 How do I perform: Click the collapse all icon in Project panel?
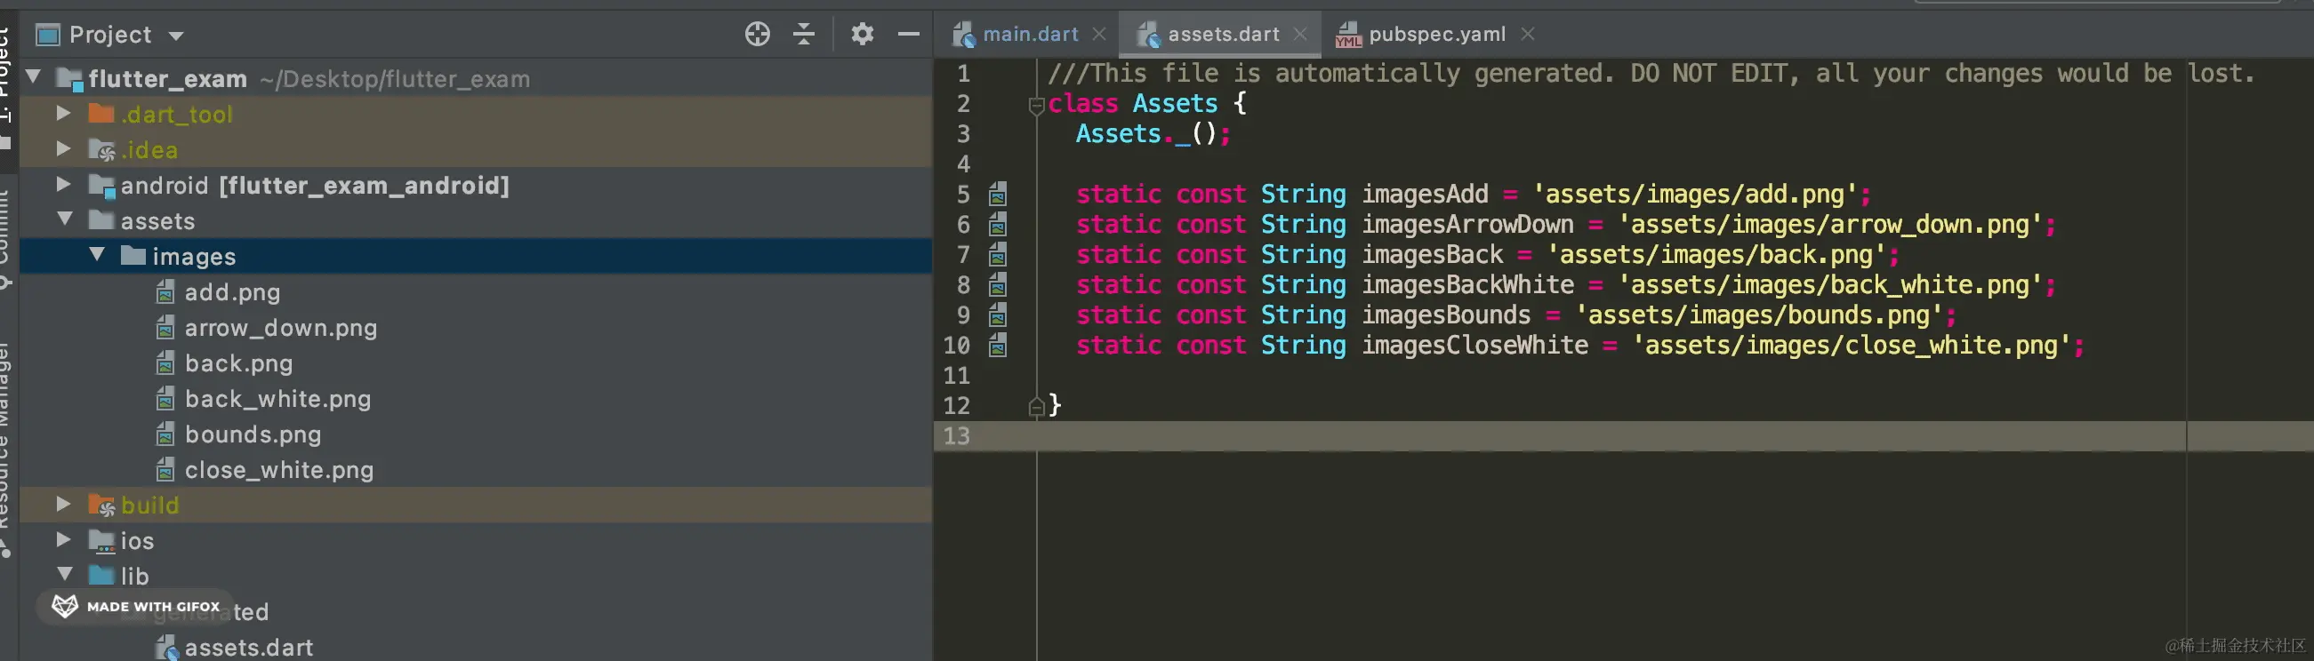(x=804, y=34)
